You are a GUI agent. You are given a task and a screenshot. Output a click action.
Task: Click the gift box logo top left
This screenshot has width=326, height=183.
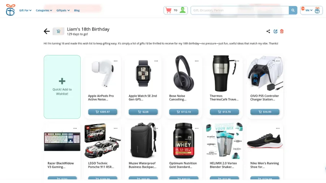click(x=10, y=10)
